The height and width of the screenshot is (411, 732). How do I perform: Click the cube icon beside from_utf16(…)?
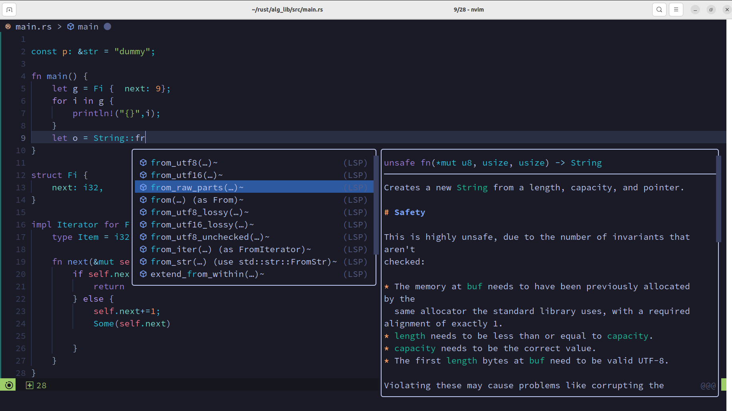click(x=143, y=175)
